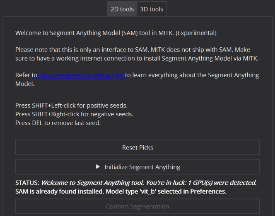Click the 'Refer to' text before the link
The image size is (275, 216).
(x=27, y=75)
